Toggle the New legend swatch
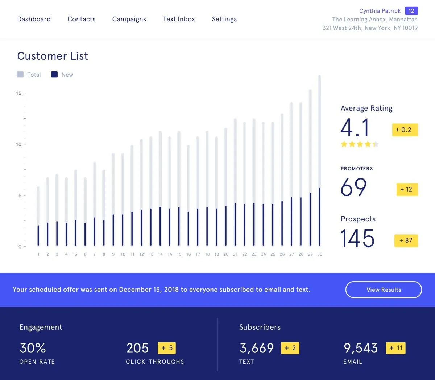The height and width of the screenshot is (380, 435). (54, 75)
